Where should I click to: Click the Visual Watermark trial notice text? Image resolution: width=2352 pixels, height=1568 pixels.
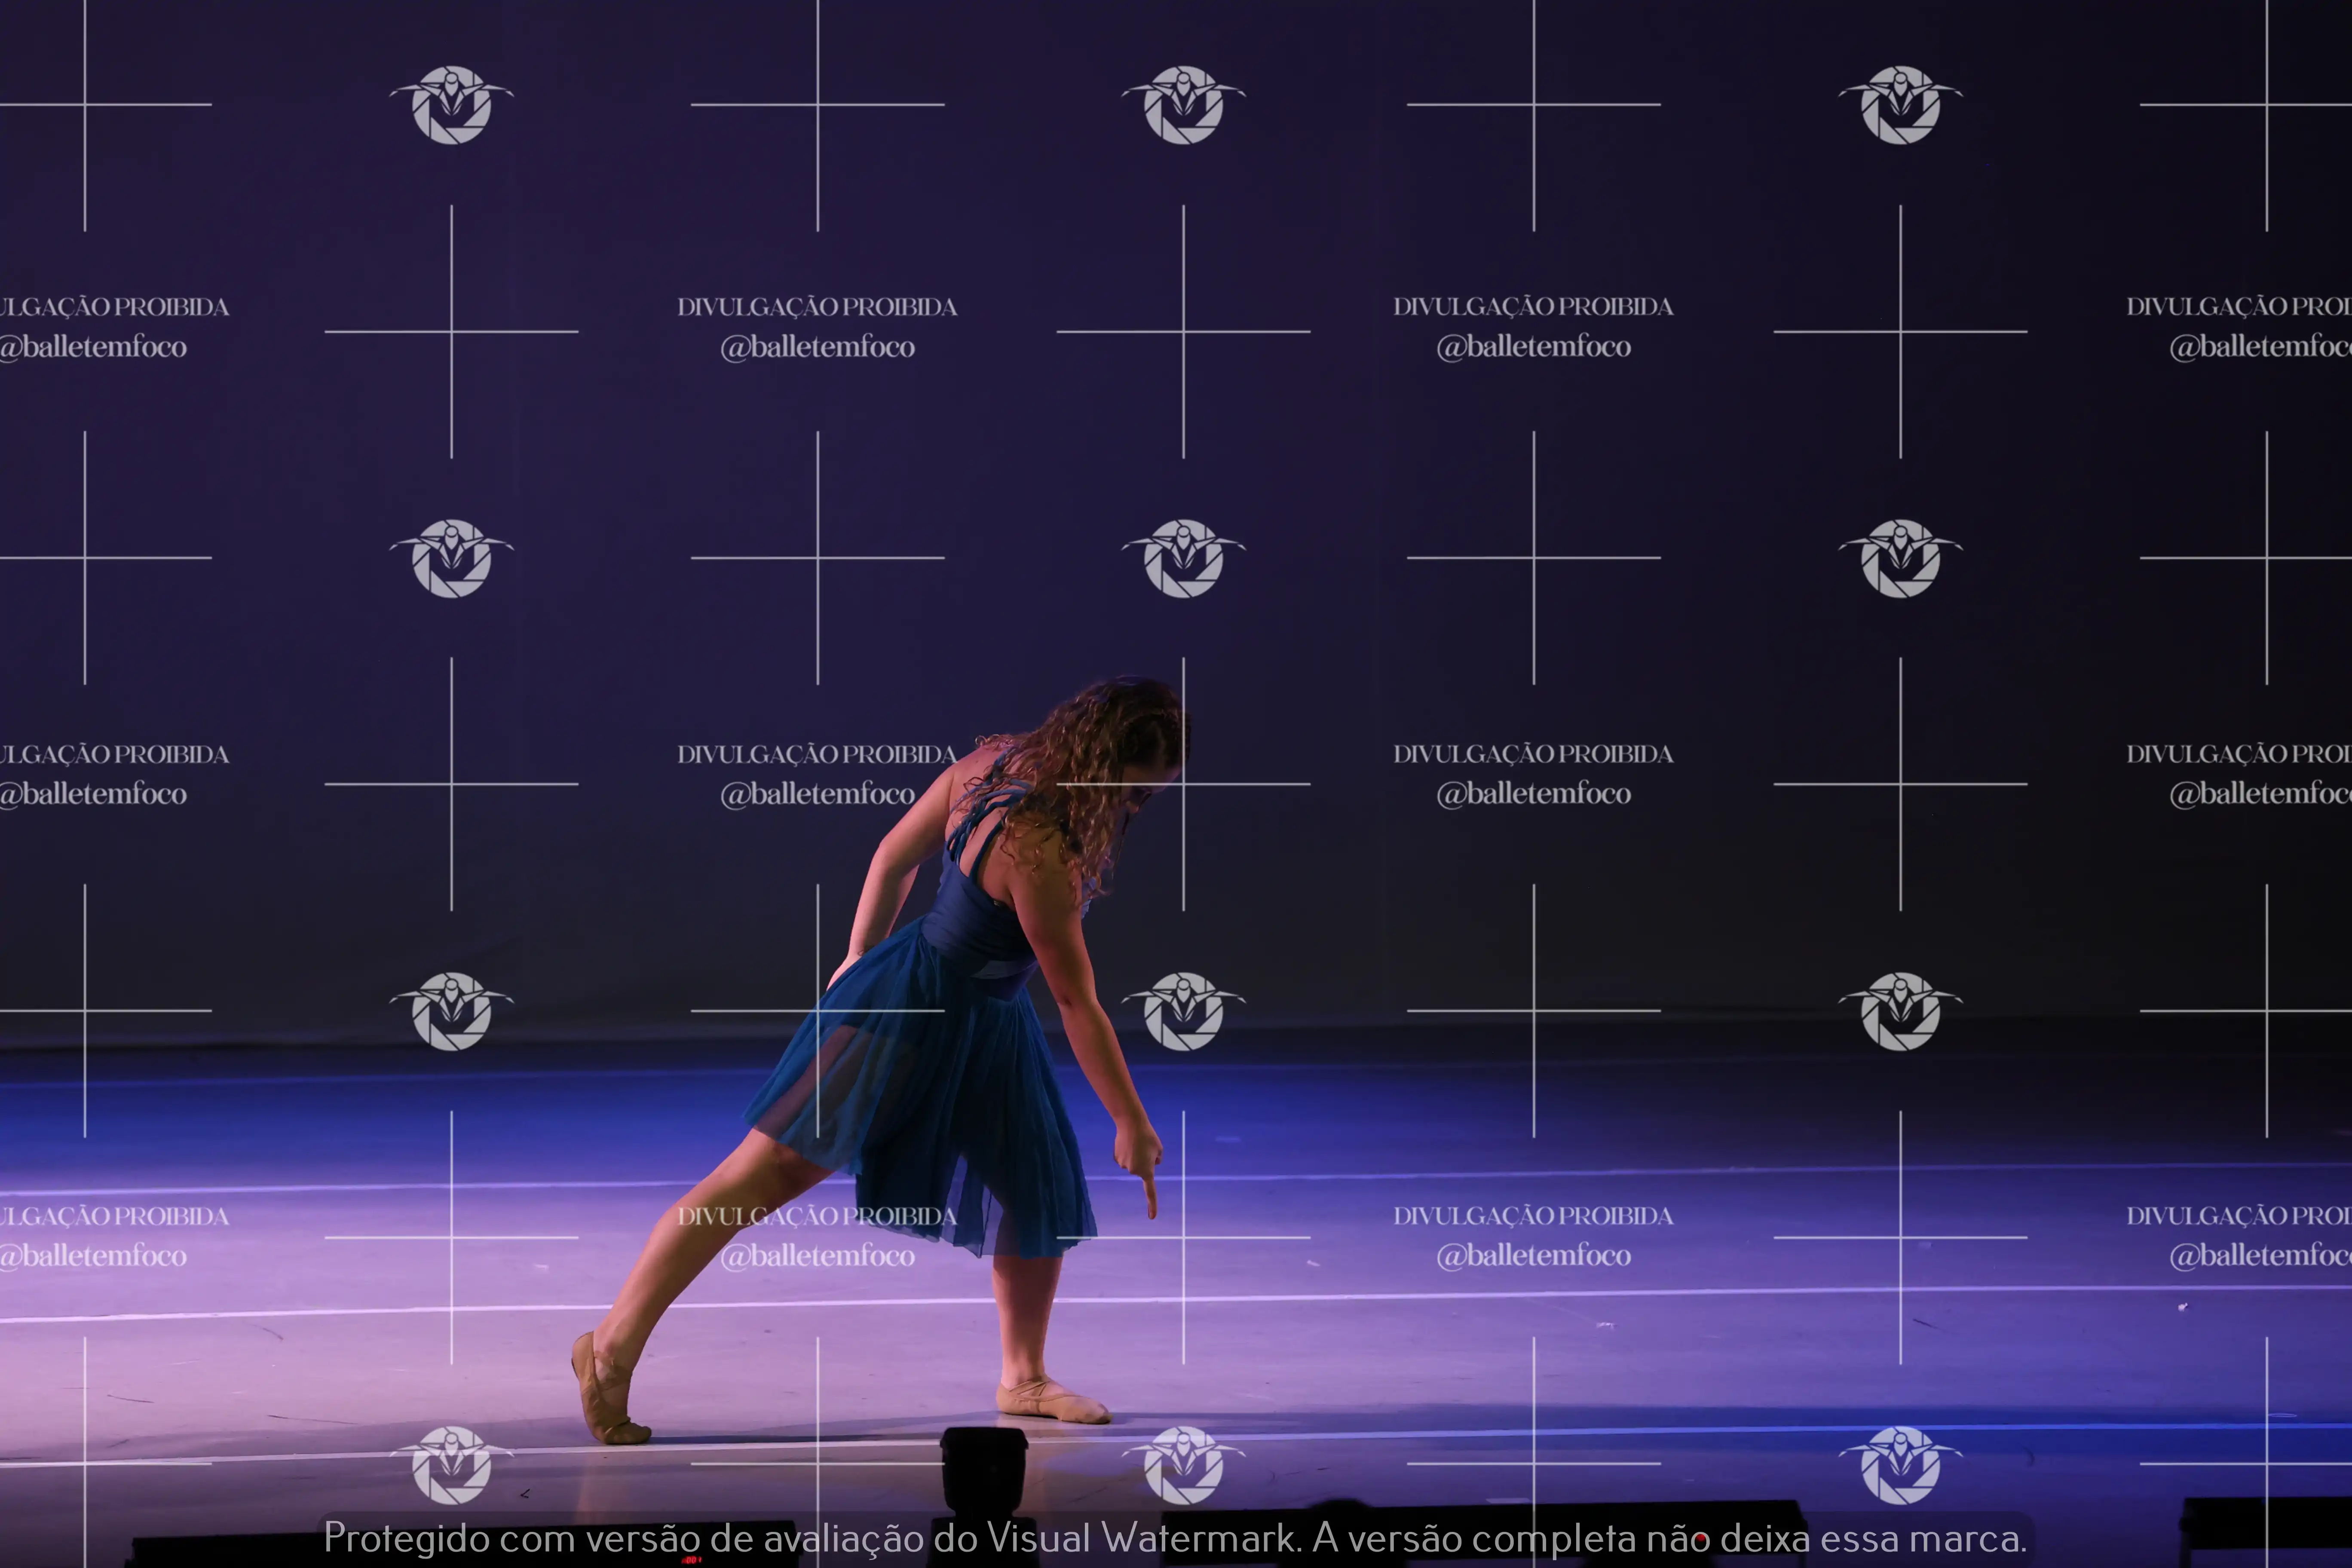1175,1538
